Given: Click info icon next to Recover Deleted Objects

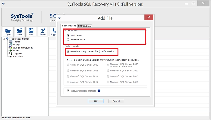Looking at the screenshot, I should [x=99, y=91].
